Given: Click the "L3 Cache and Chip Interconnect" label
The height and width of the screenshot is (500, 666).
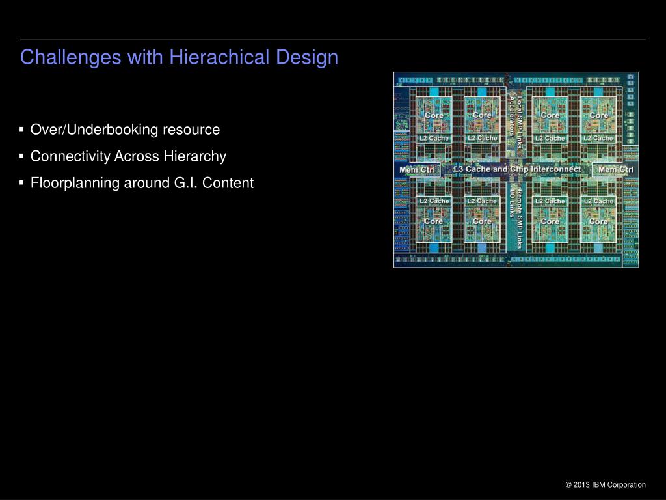Looking at the screenshot, I should [x=517, y=169].
